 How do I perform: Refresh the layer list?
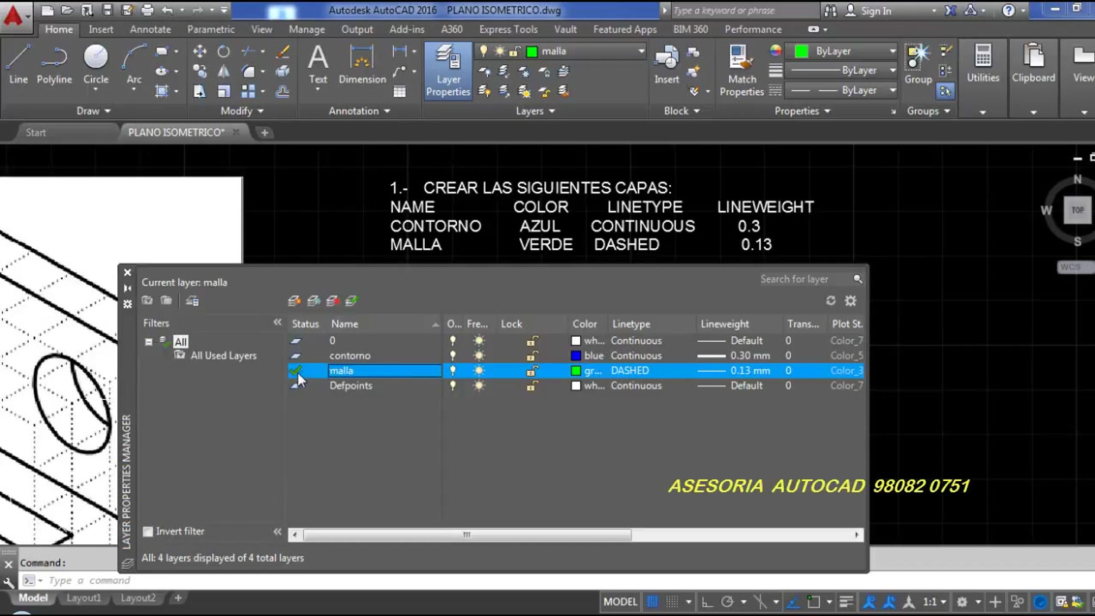(x=830, y=300)
